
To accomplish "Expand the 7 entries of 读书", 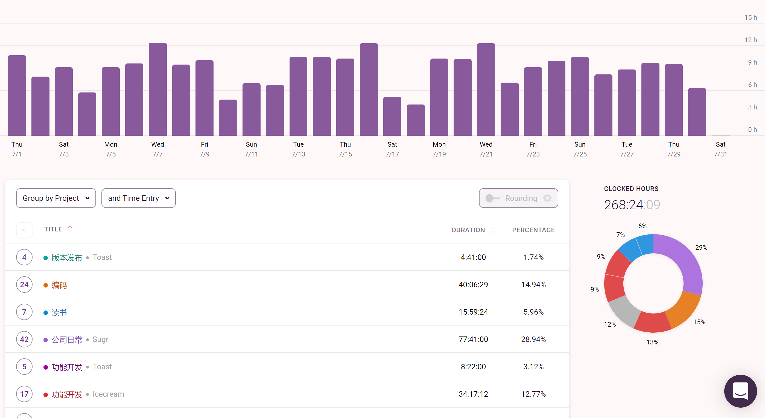I will tap(24, 312).
